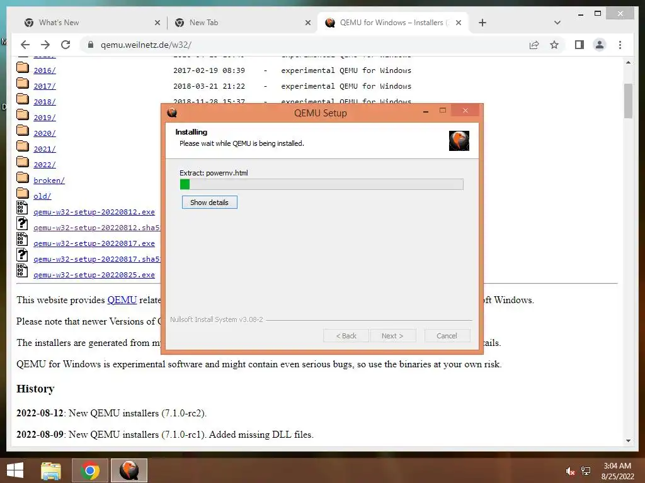Image resolution: width=645 pixels, height=483 pixels.
Task: Click the Chrome icon in the taskbar
Action: point(90,470)
